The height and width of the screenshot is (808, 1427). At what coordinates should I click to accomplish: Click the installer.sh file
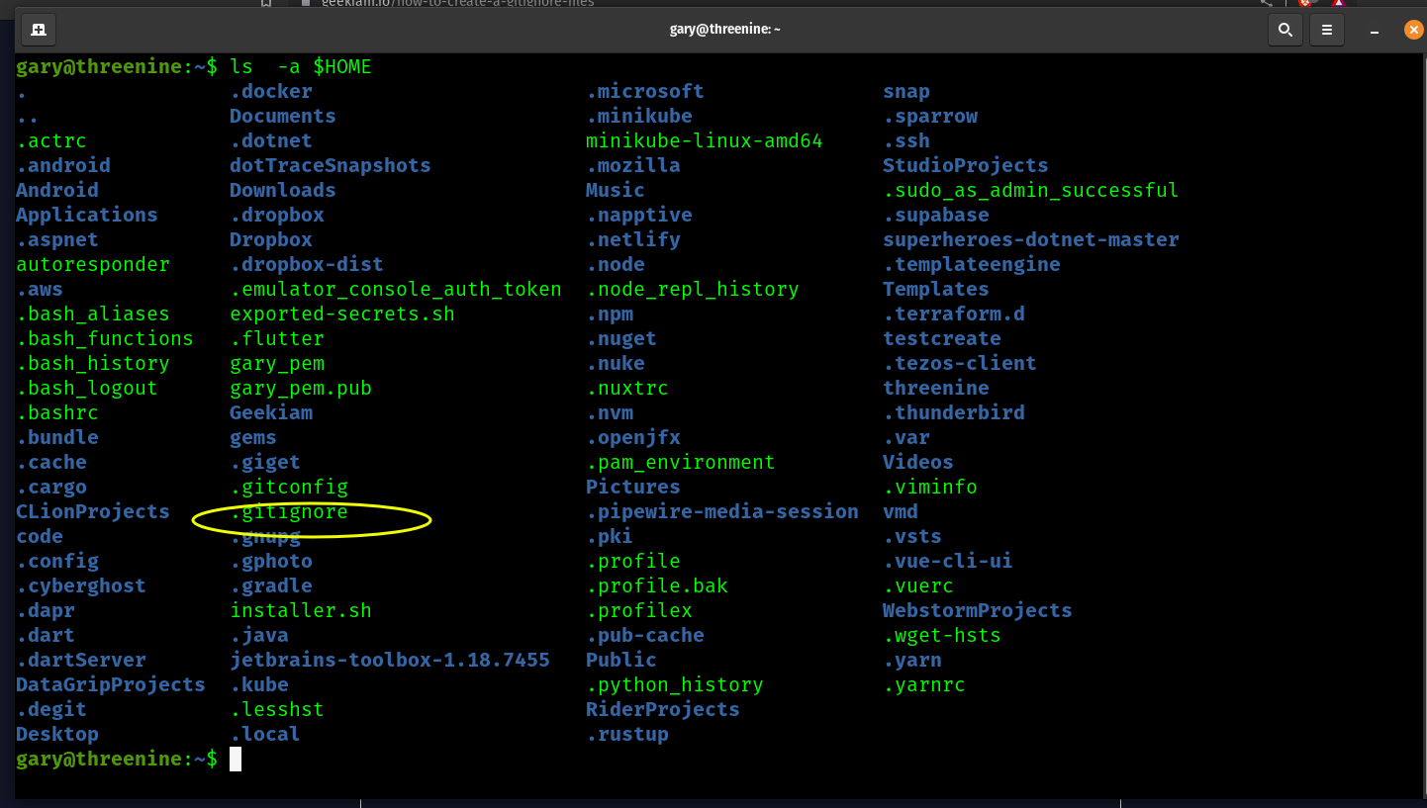click(301, 610)
